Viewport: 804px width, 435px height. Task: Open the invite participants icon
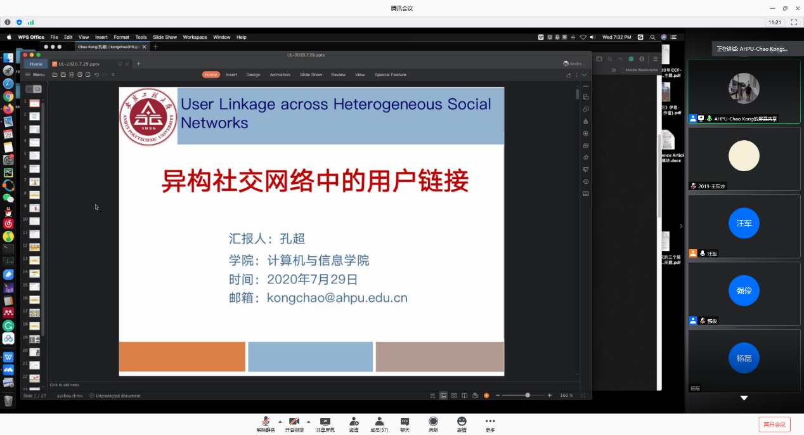[354, 422]
